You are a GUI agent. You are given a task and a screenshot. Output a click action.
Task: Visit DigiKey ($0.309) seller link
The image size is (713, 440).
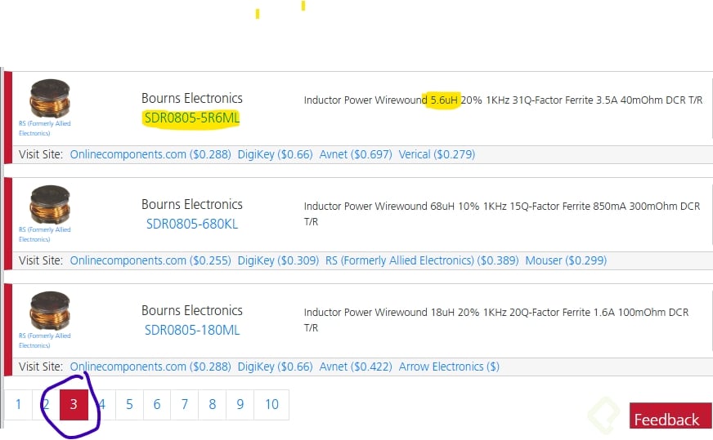(278, 260)
